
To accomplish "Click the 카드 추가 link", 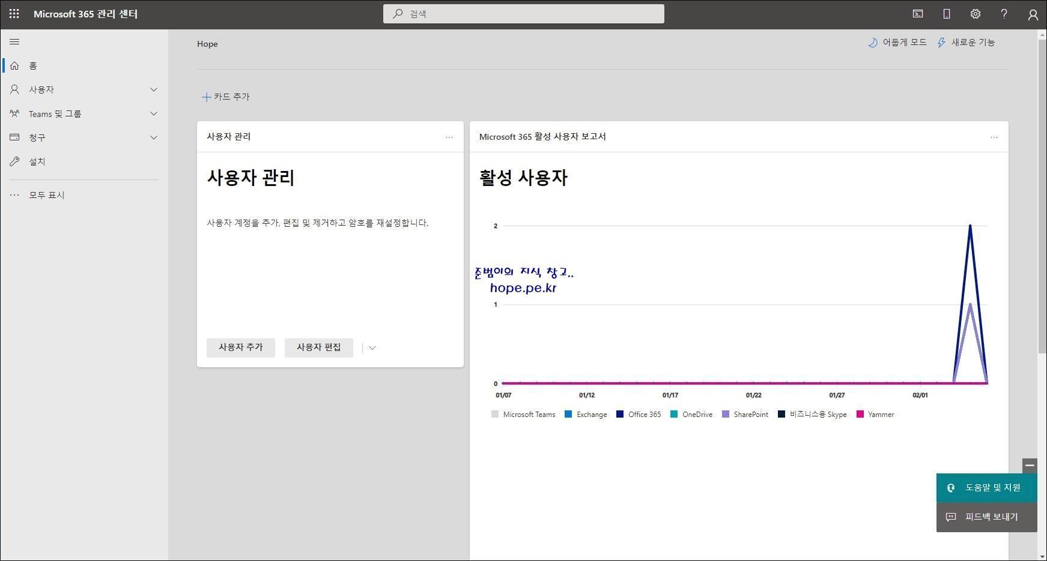I will 226,97.
